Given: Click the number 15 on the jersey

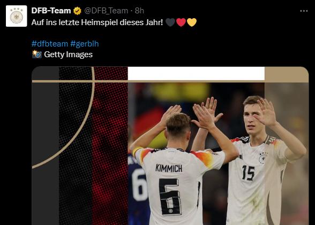Looking at the screenshot, I should [x=249, y=173].
